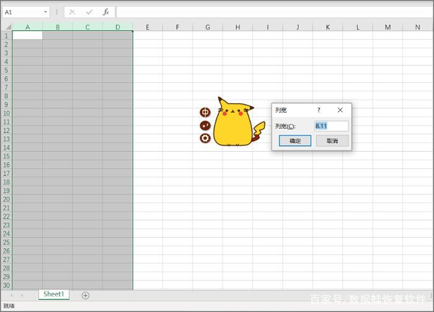
Task: Select row 20 header
Action: click(x=6, y=199)
